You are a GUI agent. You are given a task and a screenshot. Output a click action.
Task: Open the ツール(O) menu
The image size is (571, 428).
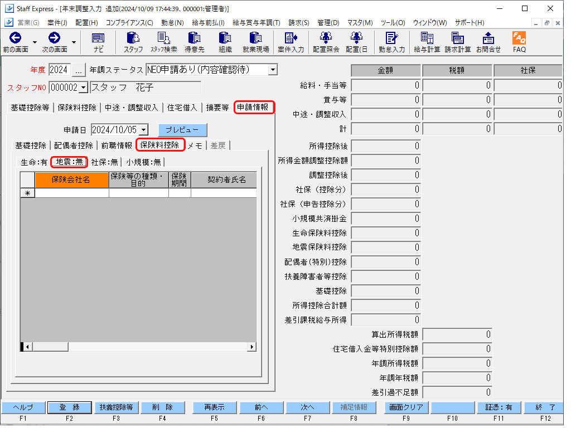point(393,22)
